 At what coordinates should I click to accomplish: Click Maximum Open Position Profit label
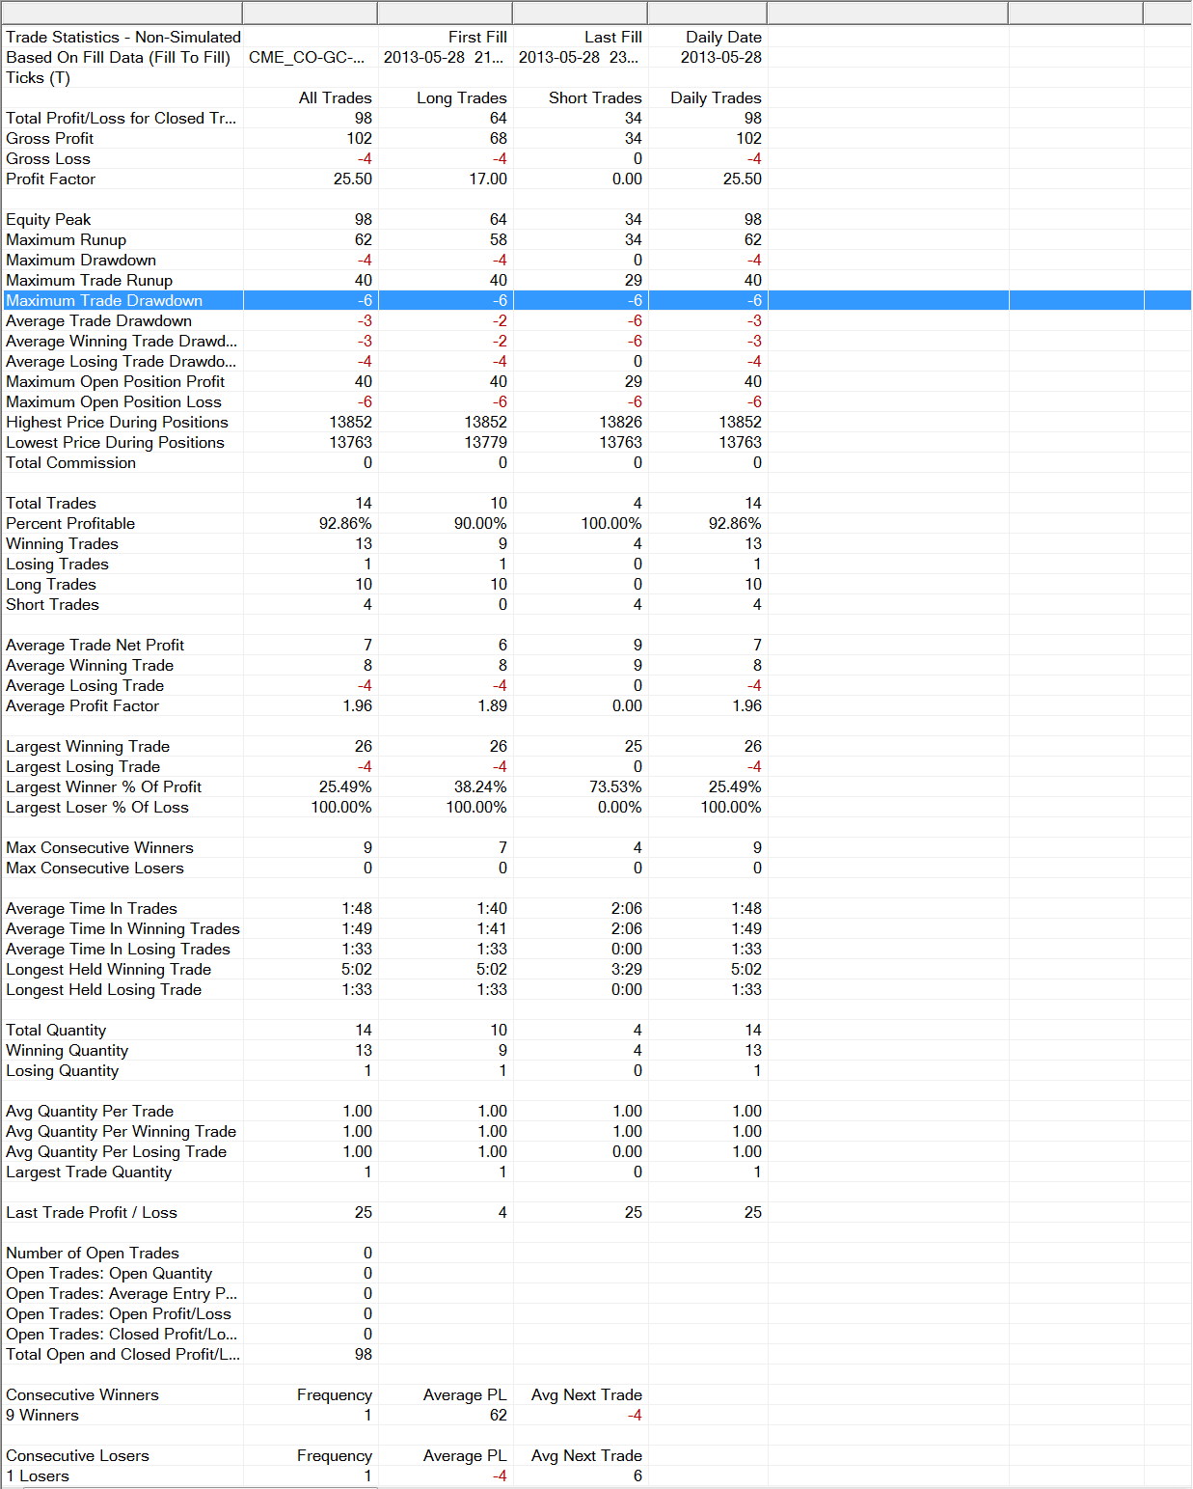(116, 381)
